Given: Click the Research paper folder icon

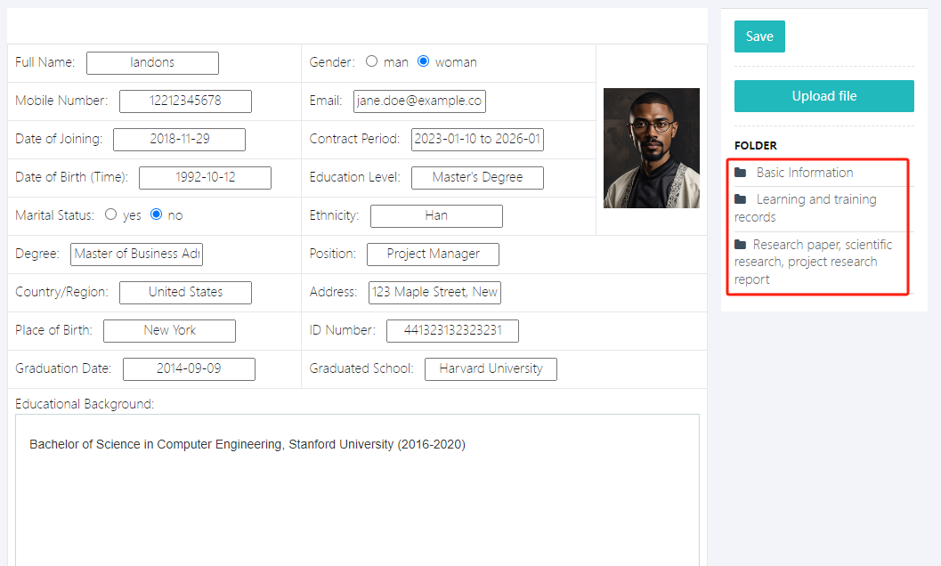Looking at the screenshot, I should point(741,245).
